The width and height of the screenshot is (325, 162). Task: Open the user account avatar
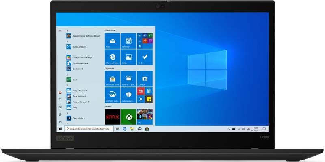[60, 93]
